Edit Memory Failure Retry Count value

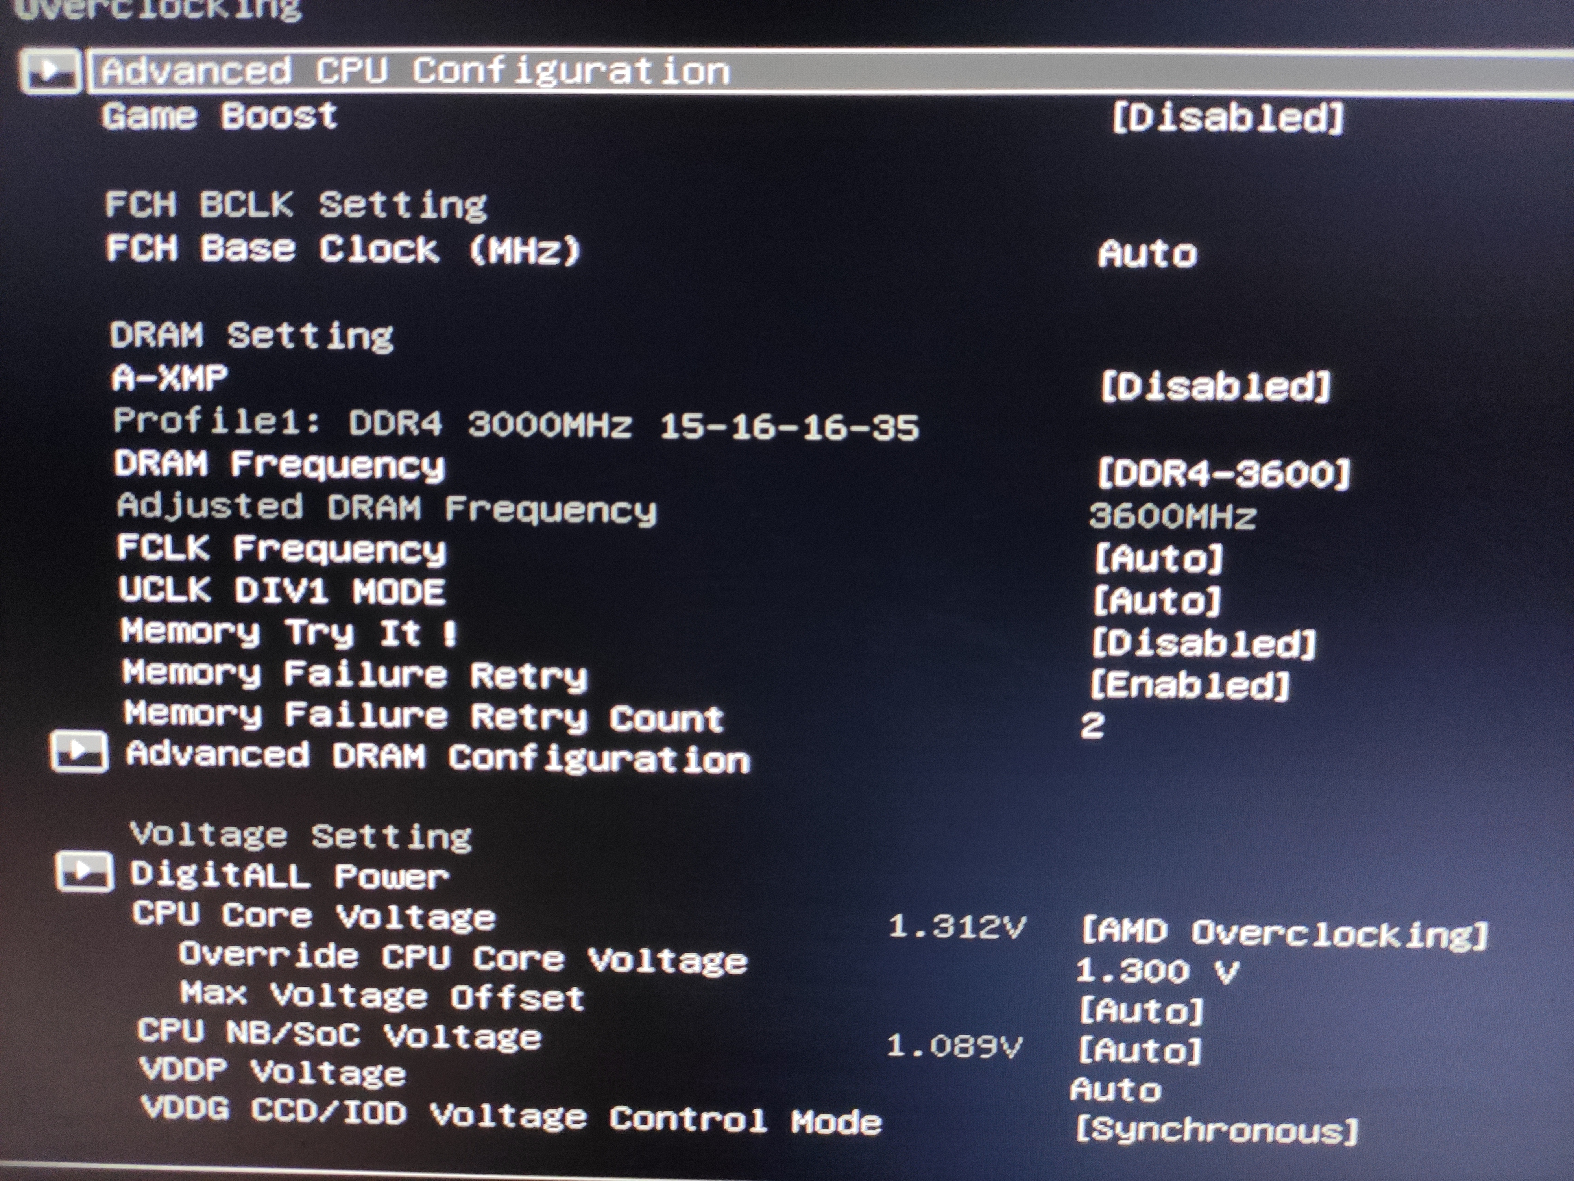pos(1092,726)
